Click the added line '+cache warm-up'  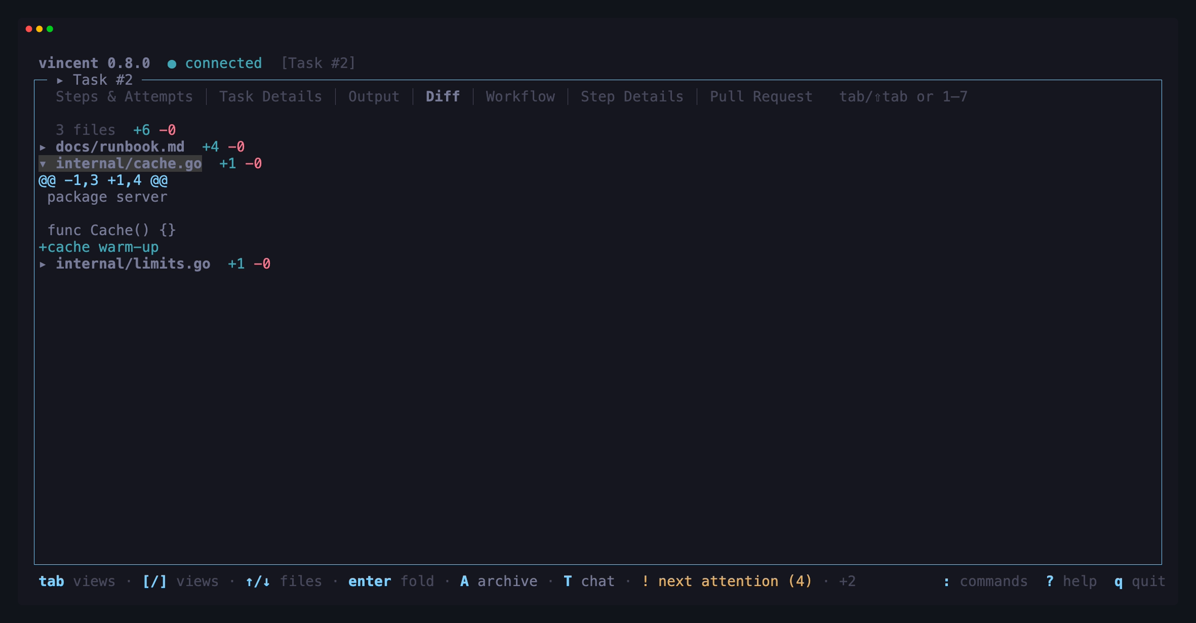click(x=99, y=247)
